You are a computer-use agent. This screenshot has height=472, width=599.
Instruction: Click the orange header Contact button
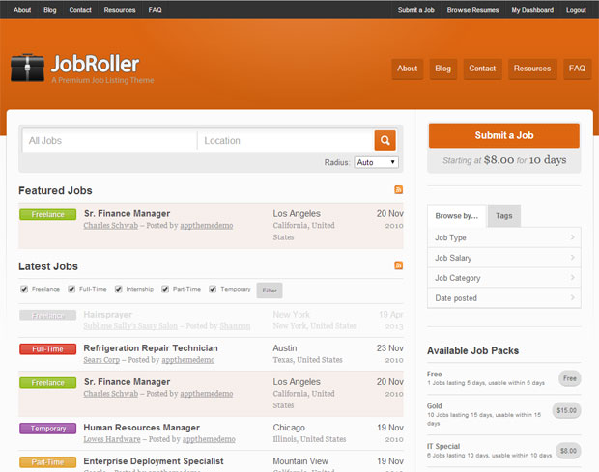click(482, 69)
